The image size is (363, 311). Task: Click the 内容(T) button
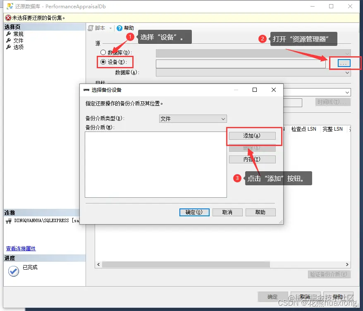click(x=252, y=159)
